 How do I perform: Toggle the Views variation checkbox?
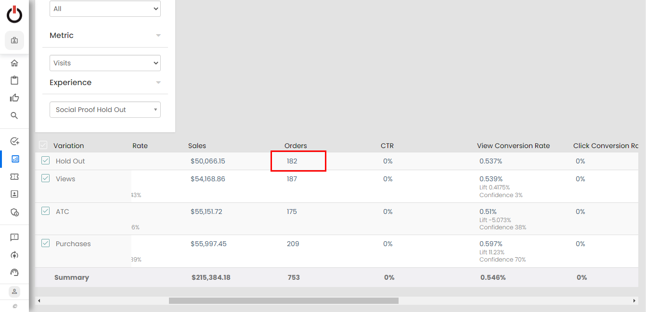click(45, 178)
